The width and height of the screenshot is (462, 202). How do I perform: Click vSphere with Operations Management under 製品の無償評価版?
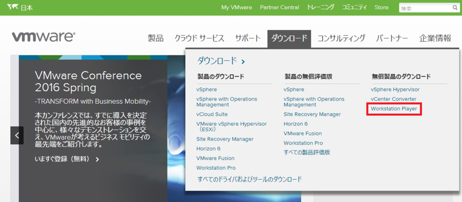click(314, 101)
